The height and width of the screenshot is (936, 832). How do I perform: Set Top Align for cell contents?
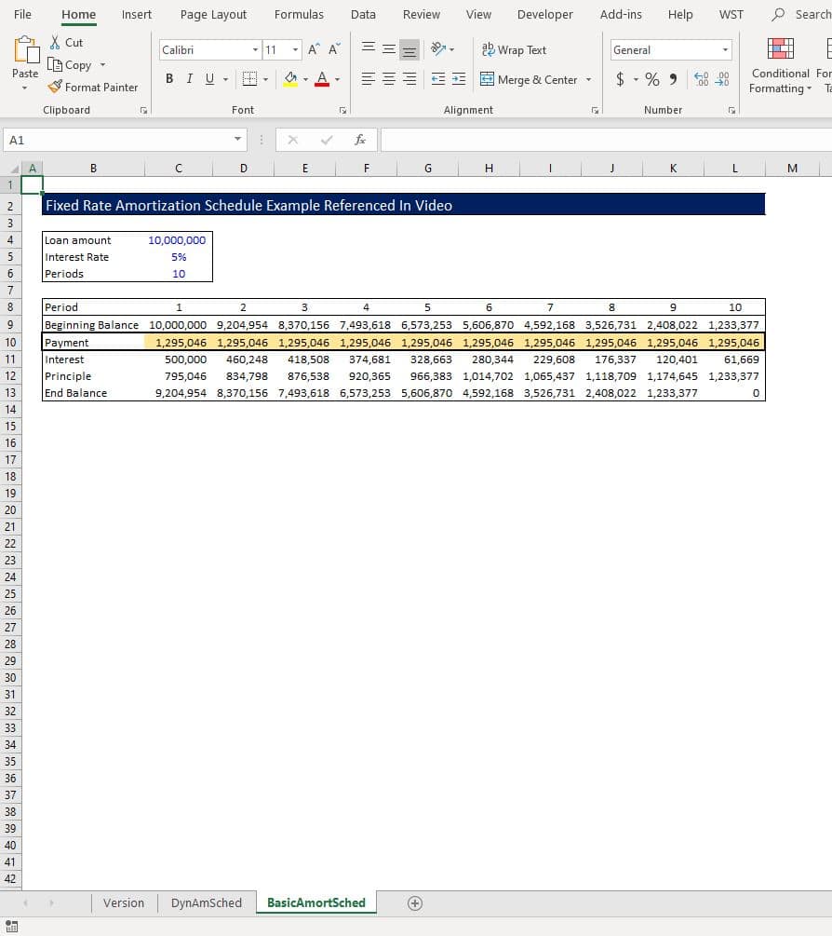pos(369,49)
